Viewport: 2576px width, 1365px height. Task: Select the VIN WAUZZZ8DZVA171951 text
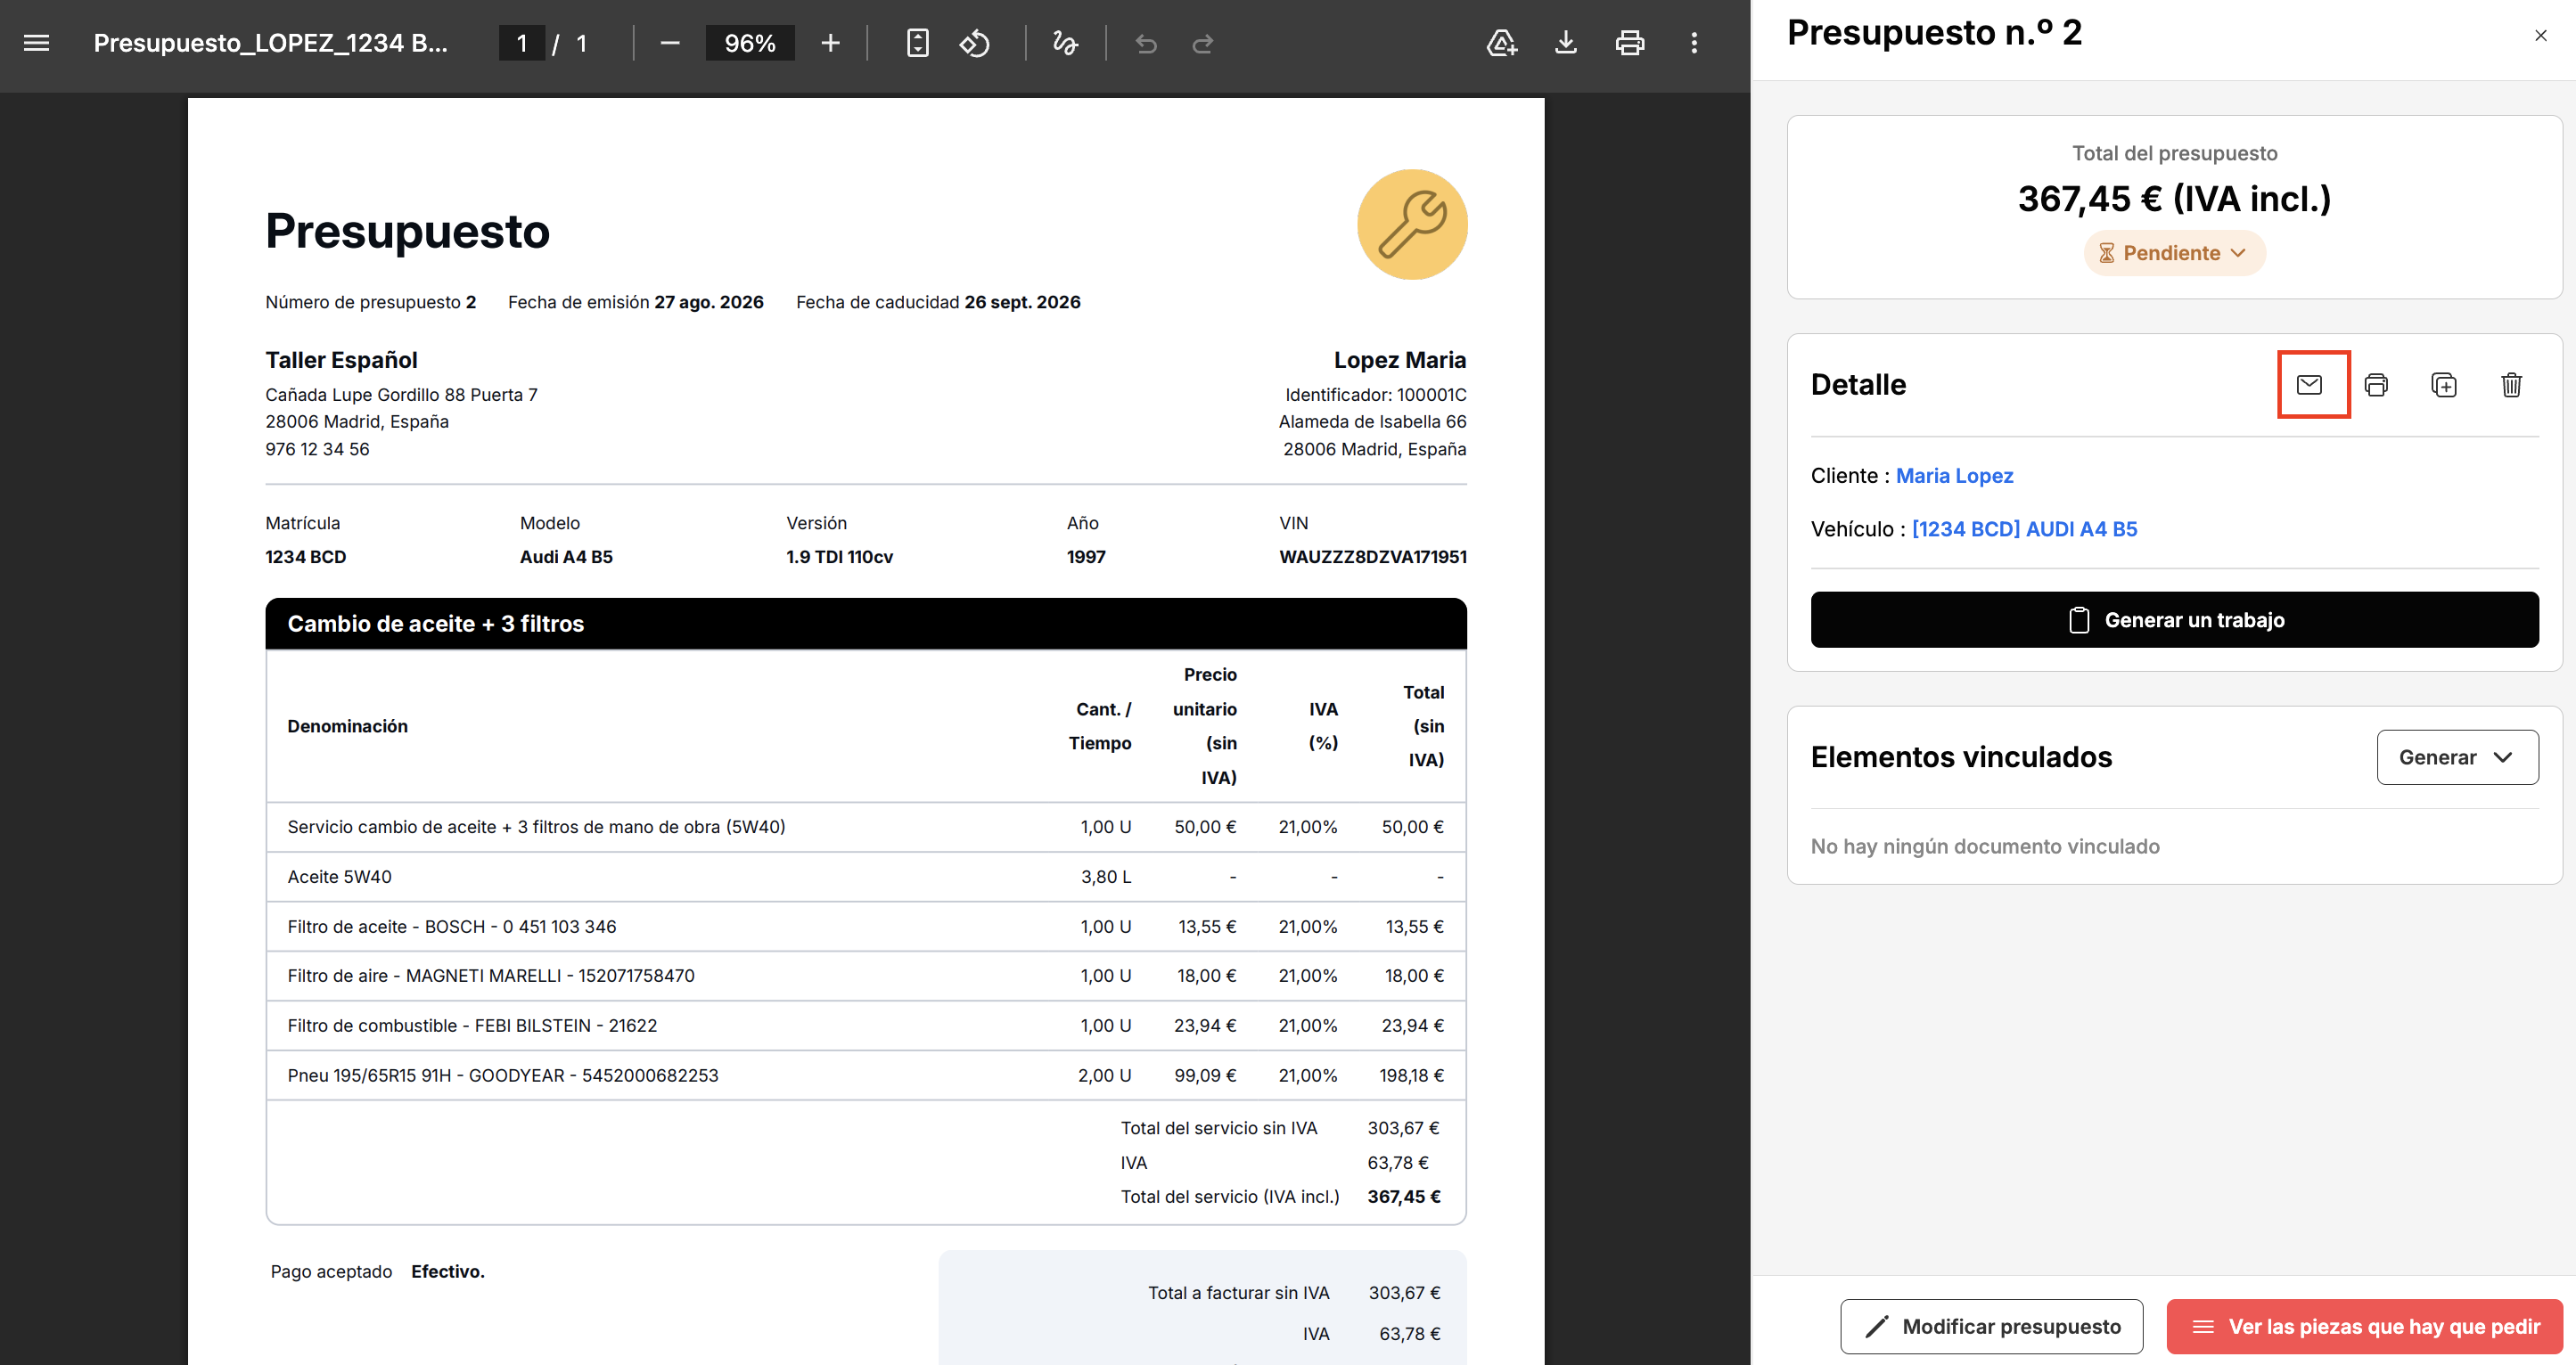(1373, 557)
